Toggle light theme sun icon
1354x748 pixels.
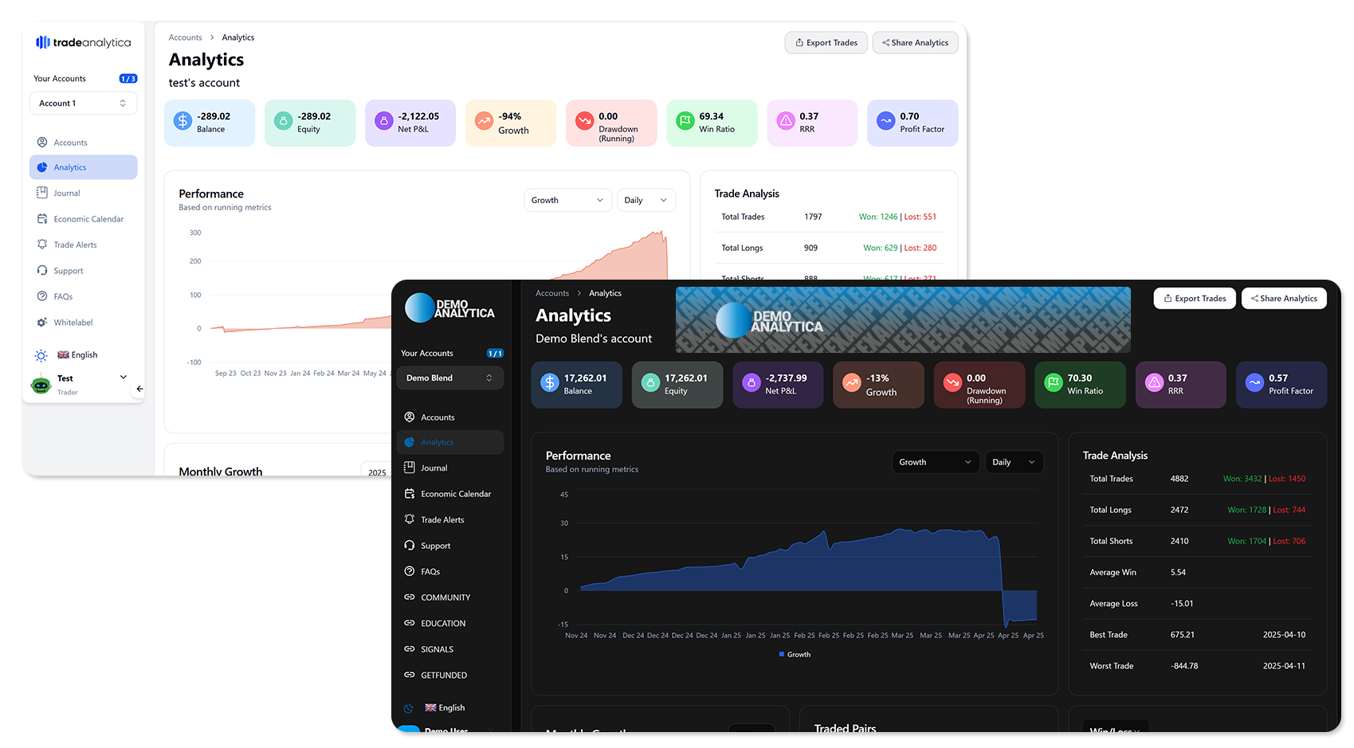coord(41,355)
